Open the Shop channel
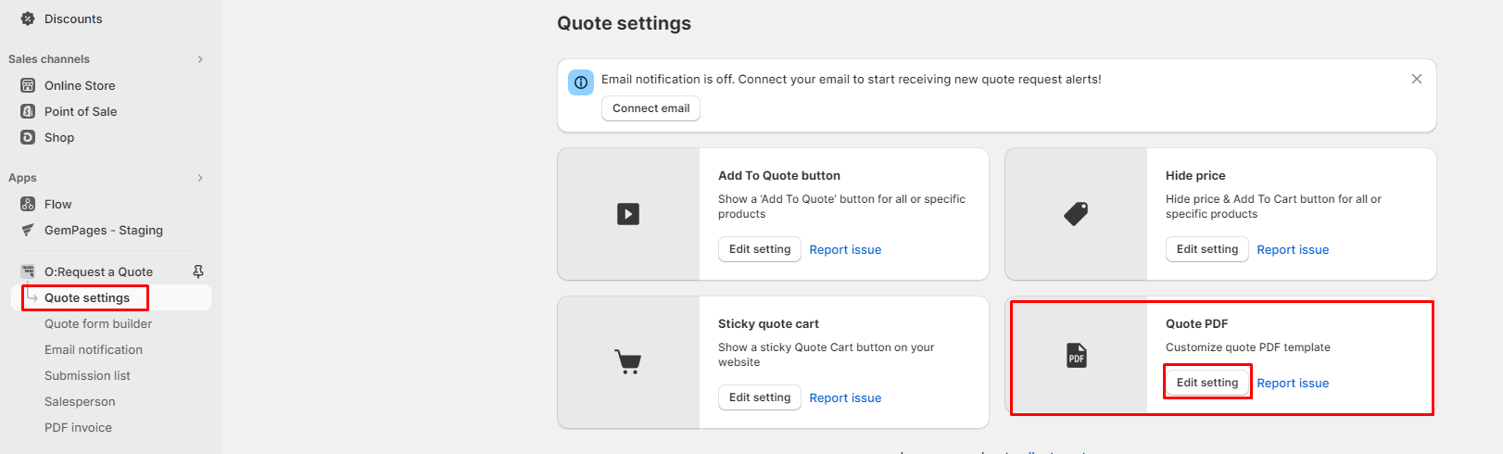The image size is (1503, 454). tap(59, 137)
